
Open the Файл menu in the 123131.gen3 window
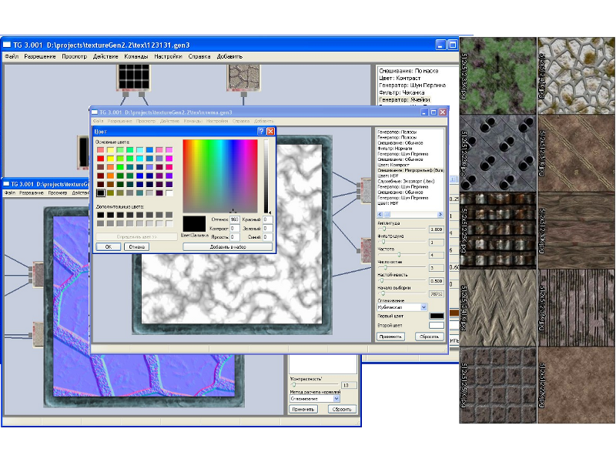[12, 56]
